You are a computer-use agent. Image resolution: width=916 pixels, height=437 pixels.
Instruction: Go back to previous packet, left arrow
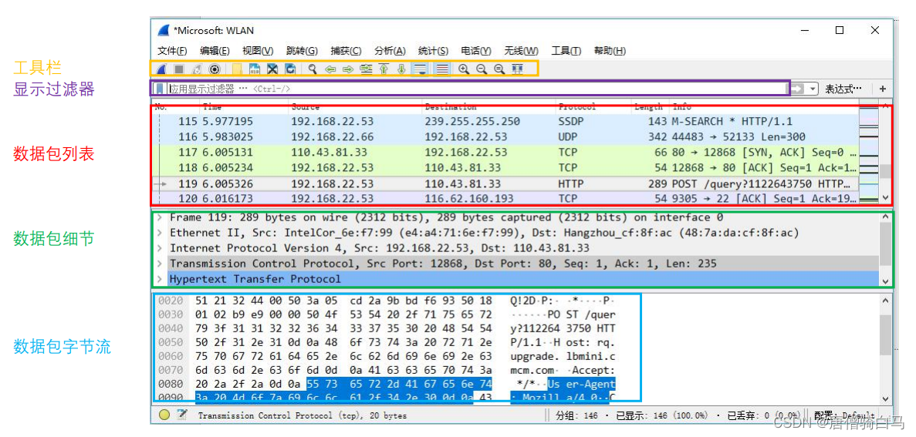pyautogui.click(x=330, y=69)
